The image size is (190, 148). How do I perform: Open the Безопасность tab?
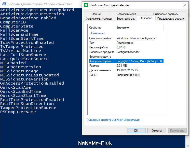point(126,19)
